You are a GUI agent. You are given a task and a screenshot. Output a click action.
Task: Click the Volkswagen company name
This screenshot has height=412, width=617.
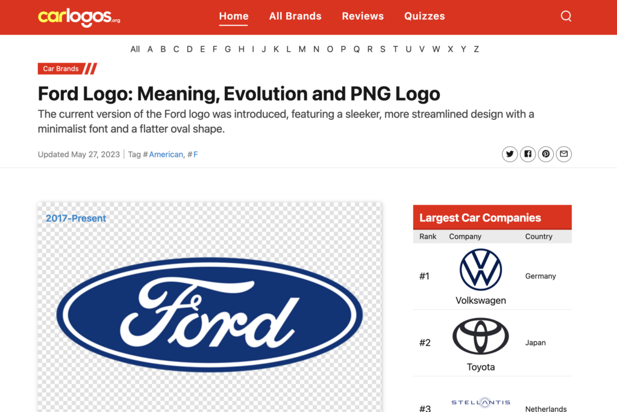480,300
